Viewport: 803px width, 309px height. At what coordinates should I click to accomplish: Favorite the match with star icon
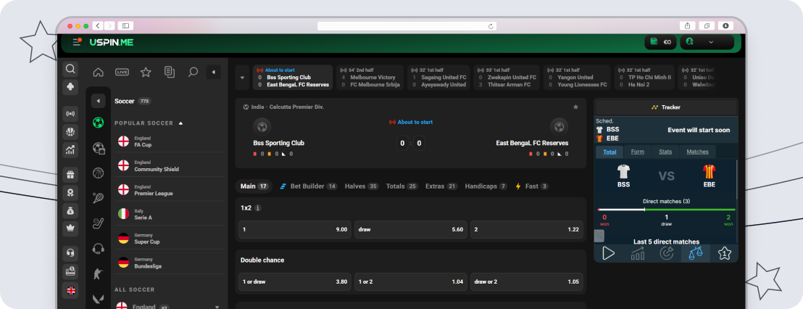tap(575, 107)
